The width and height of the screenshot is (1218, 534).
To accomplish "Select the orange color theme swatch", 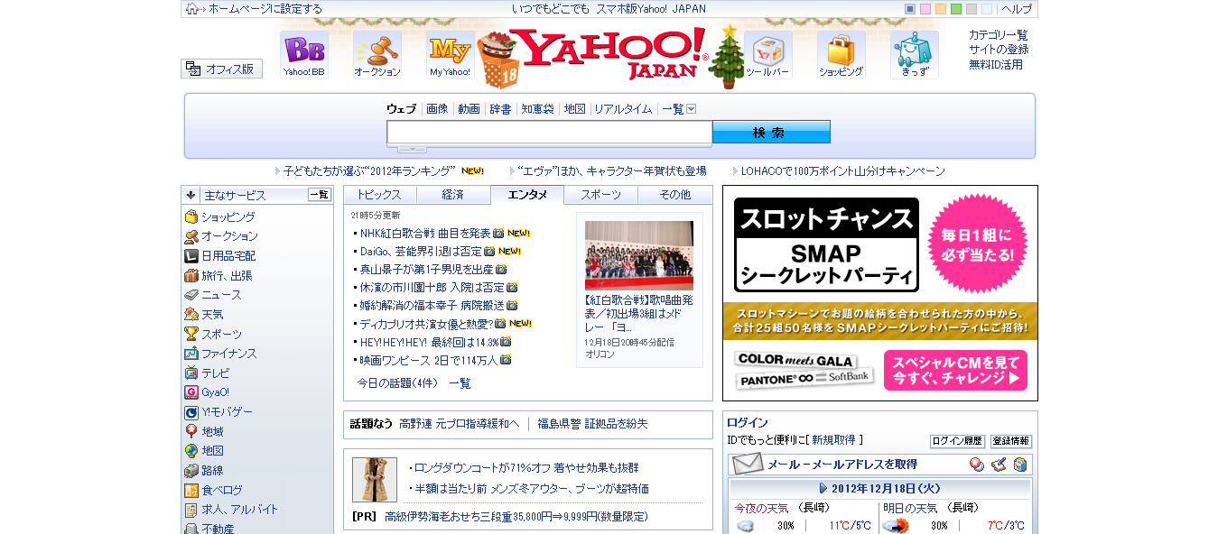I will coord(941,9).
